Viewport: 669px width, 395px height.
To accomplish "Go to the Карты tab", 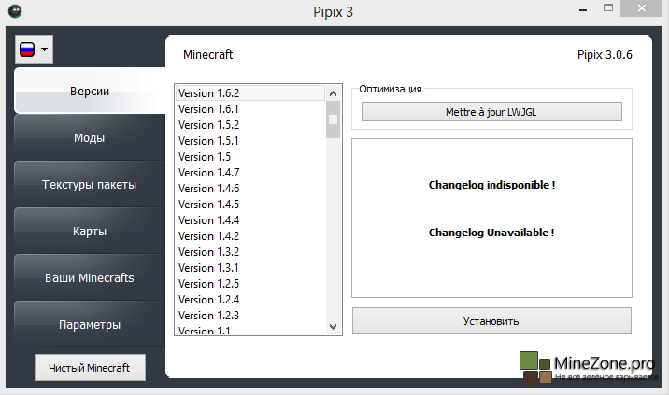I will [x=89, y=232].
